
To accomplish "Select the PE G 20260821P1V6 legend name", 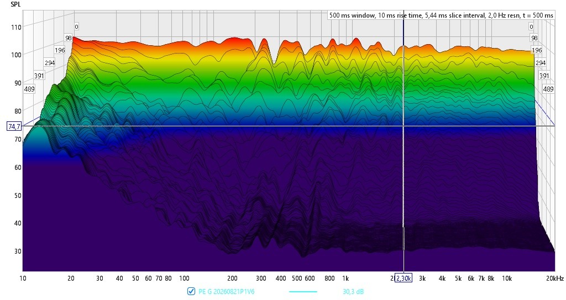I will pyautogui.click(x=226, y=291).
